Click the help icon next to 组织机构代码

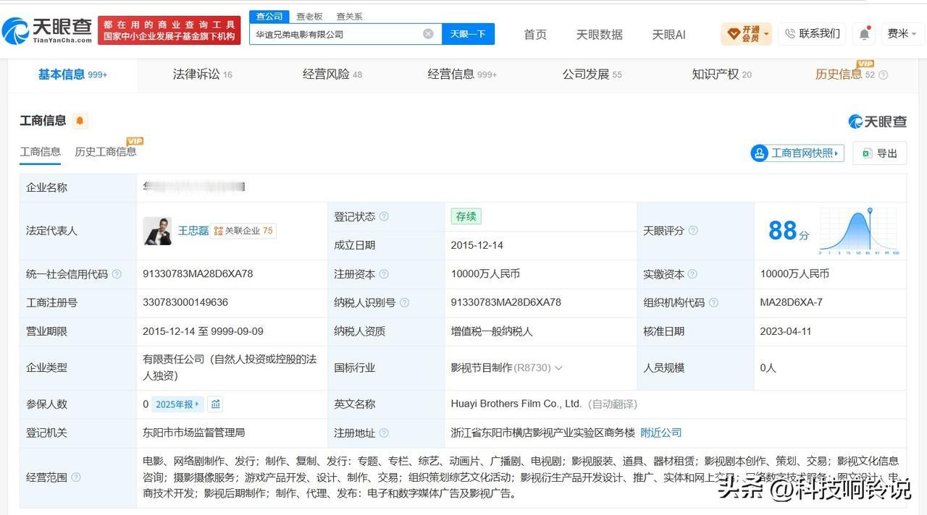coord(713,303)
